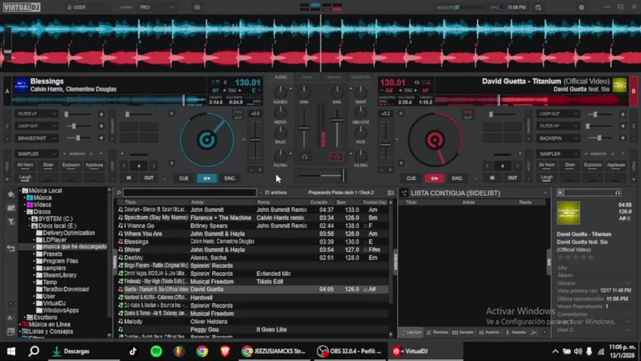Open the Automix tab in sidelist bar
Image resolution: width=641 pixels, height=361 pixels.
tap(489, 332)
